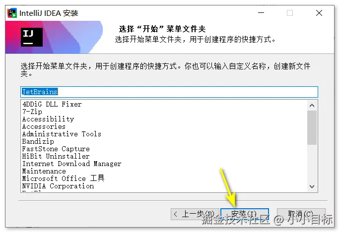Select NVIDIA Corporation folder entry
340x233 pixels.
pyautogui.click(x=58, y=186)
